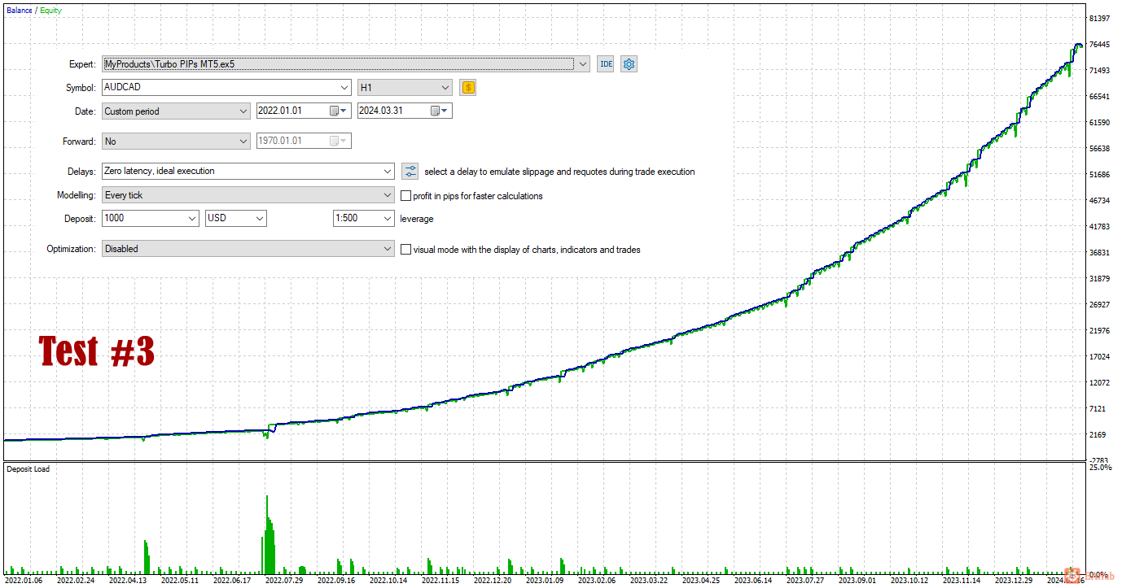Open the USD deposit currency dropdown
This screenshot has width=1122, height=588.
[x=236, y=219]
